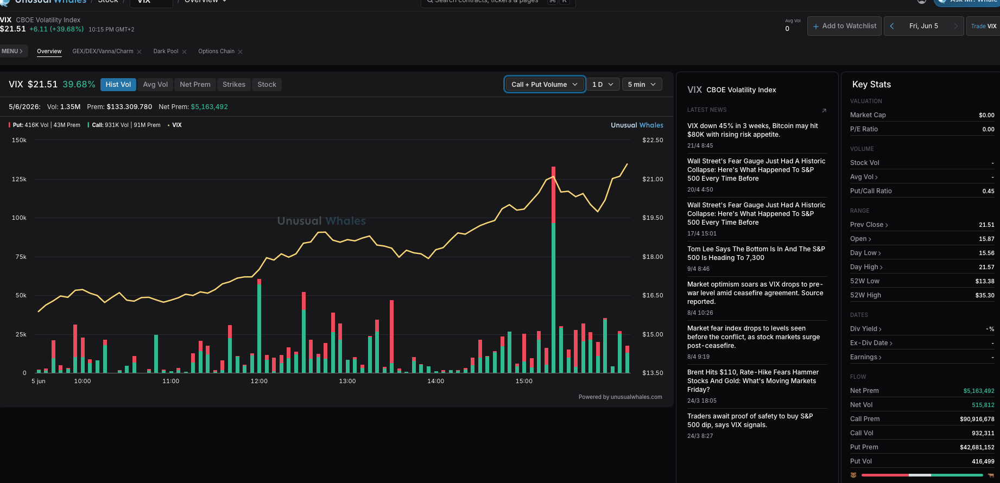
Task: Open latest news external link arrow
Action: [824, 110]
